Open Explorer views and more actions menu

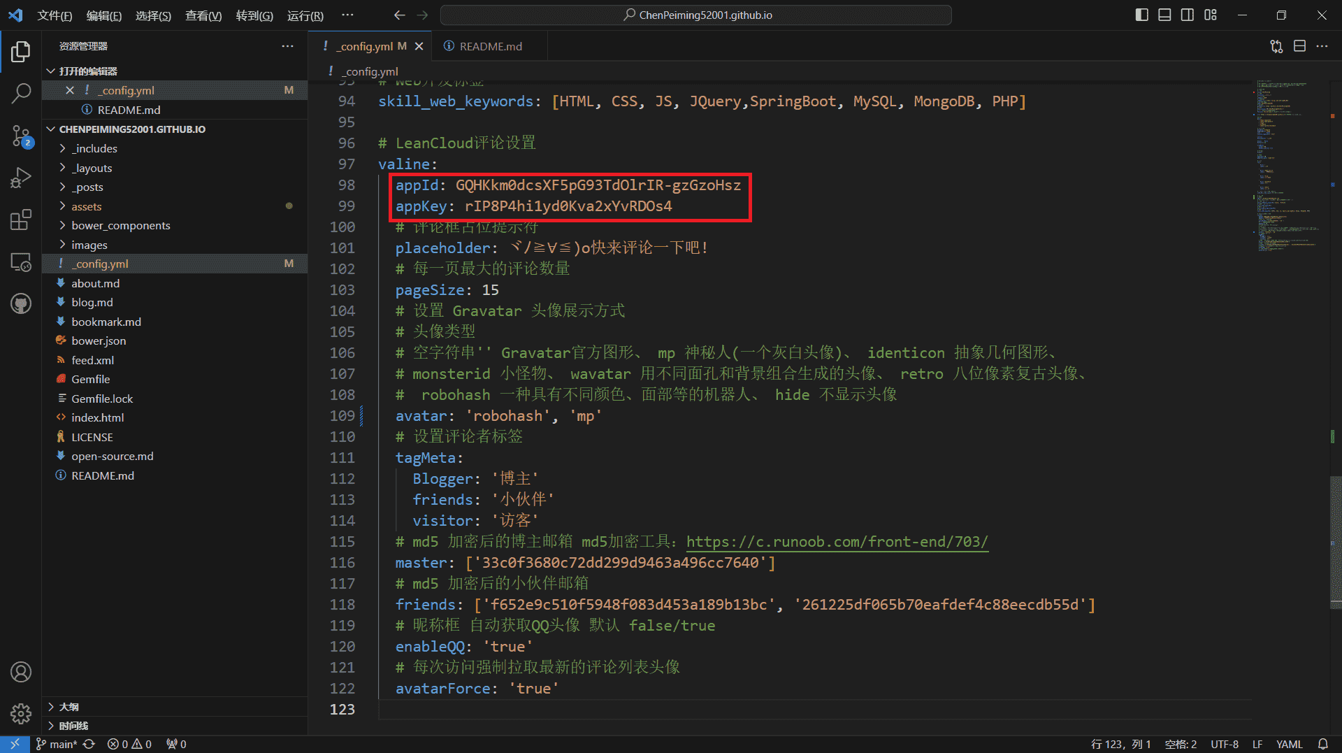coord(287,46)
